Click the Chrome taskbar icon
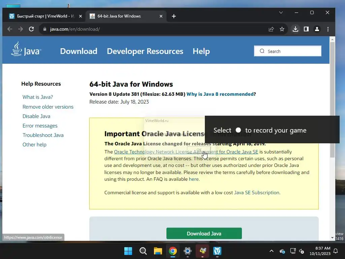The width and height of the screenshot is (345, 259). (x=173, y=251)
